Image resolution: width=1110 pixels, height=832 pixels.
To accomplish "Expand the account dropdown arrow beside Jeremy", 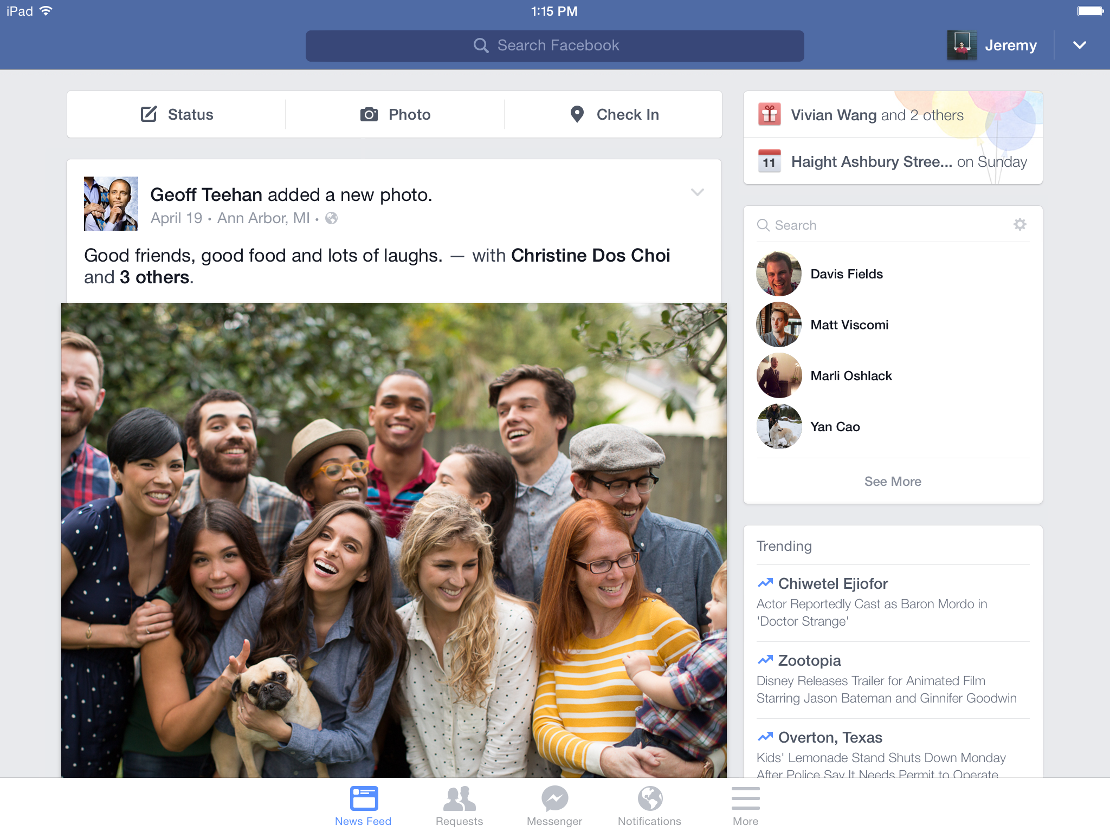I will pos(1080,45).
